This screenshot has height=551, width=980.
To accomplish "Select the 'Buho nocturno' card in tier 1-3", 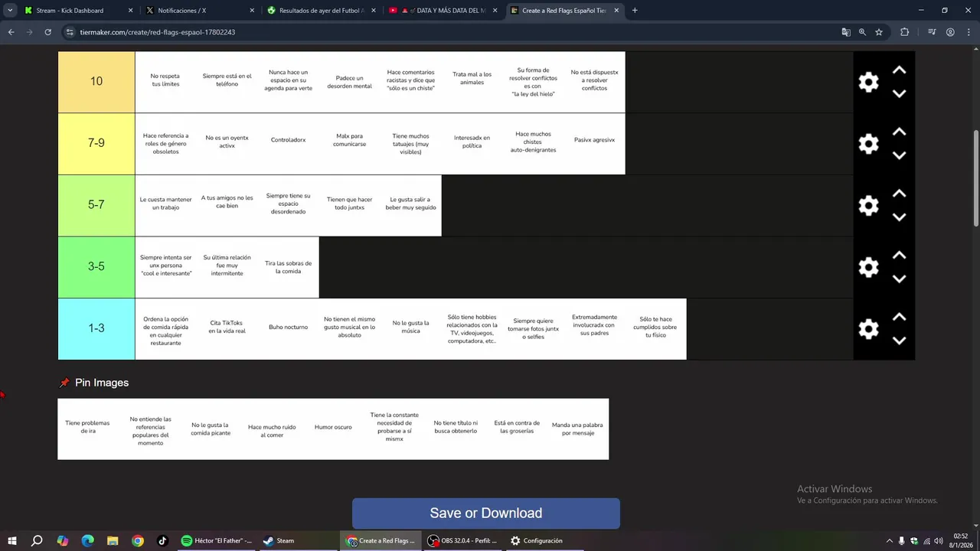I will [x=289, y=329].
